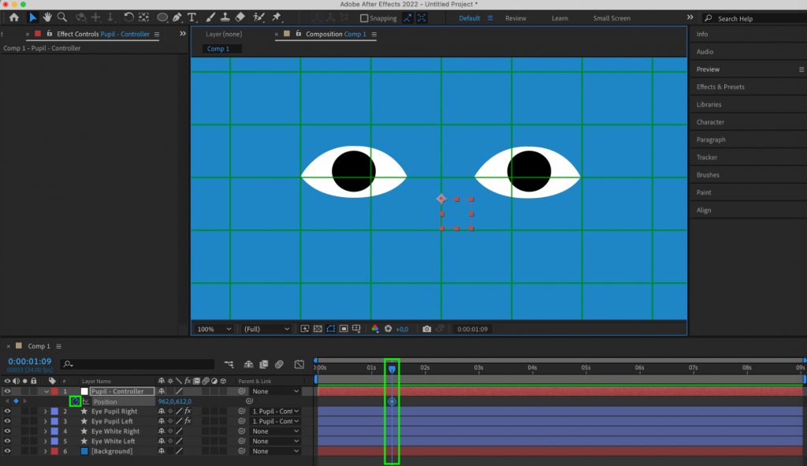807x466 pixels.
Task: Select the Type tool
Action: [x=192, y=17]
